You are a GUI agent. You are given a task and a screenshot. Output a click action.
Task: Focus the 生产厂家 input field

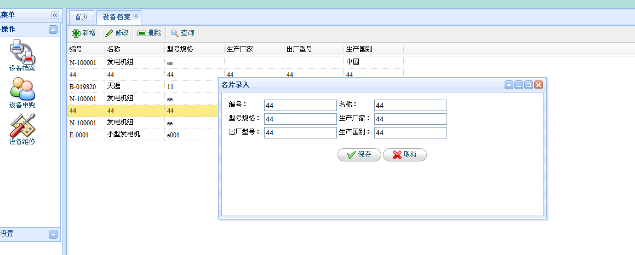coord(410,119)
